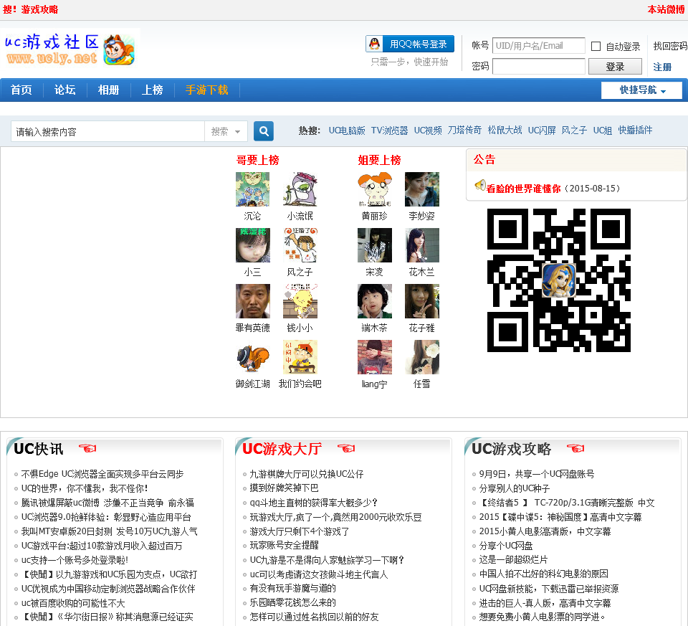Image resolution: width=688 pixels, height=626 pixels.
Task: Open the 本站微博 link
Action: point(666,9)
